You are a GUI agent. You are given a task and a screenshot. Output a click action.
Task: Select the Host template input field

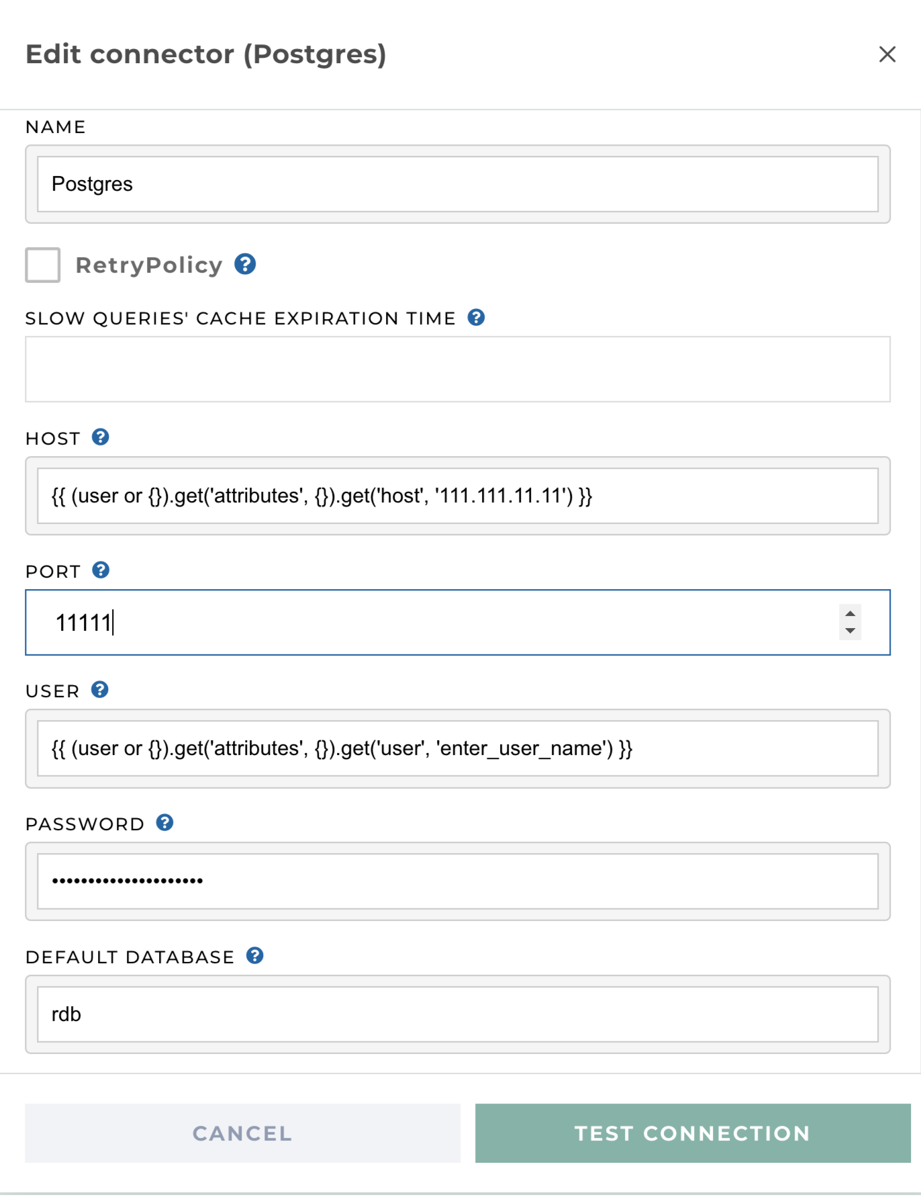tap(458, 496)
